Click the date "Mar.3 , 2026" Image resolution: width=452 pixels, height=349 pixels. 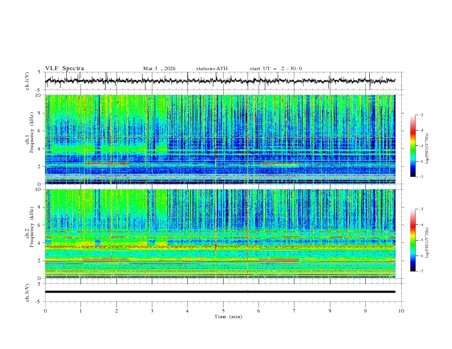click(159, 68)
